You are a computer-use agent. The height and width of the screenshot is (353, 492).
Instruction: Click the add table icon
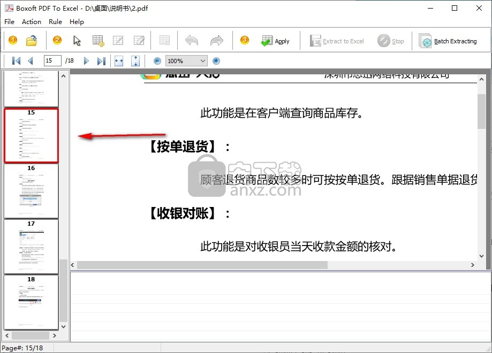click(98, 41)
